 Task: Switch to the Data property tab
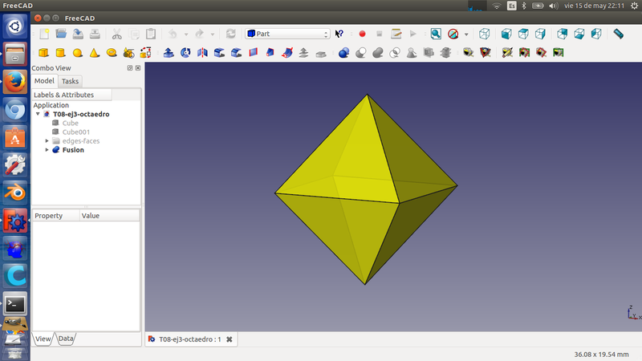pos(65,339)
